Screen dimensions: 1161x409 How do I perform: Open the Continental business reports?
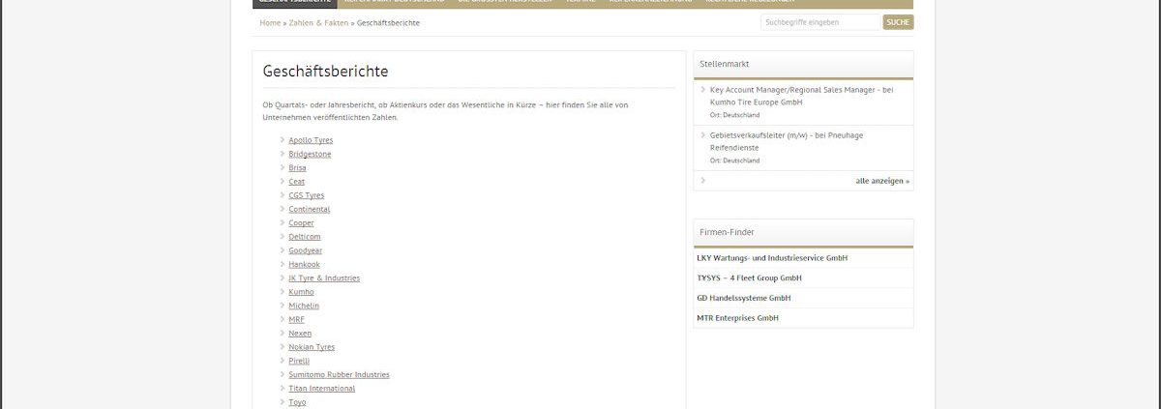pyautogui.click(x=309, y=209)
